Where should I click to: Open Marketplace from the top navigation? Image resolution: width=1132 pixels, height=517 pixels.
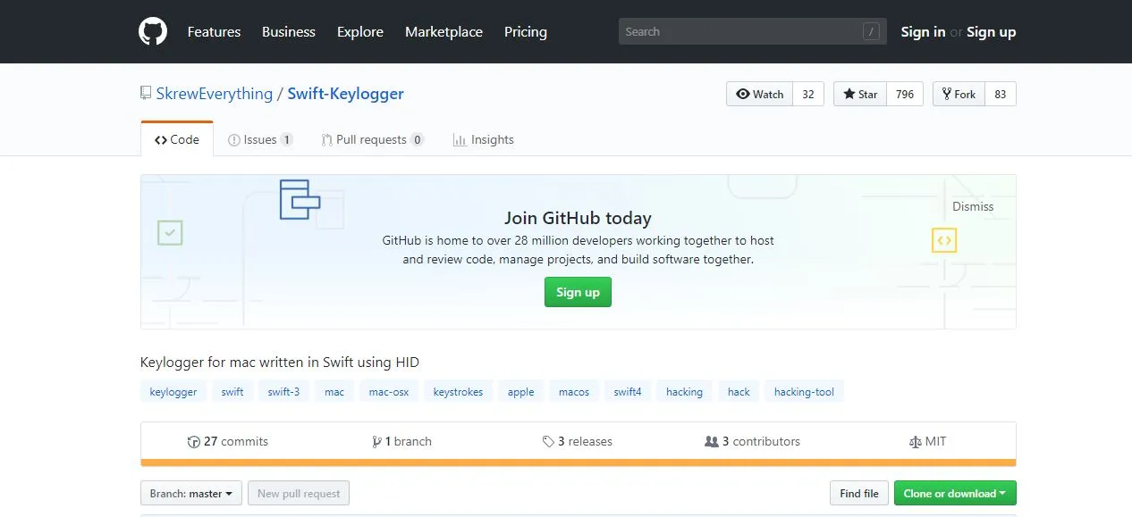[444, 31]
